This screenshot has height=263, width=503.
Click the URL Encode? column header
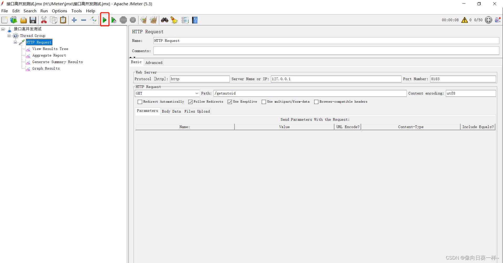[348, 127]
